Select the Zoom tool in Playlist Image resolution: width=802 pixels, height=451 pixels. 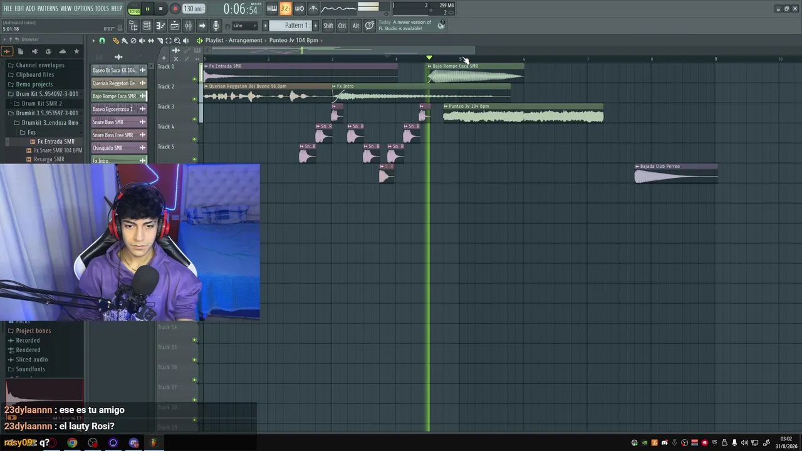pyautogui.click(x=177, y=41)
